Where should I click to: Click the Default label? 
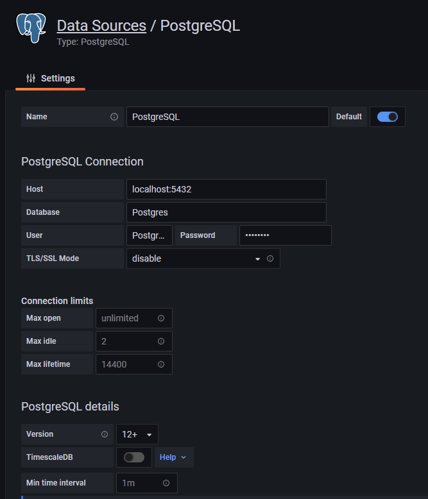pos(349,117)
